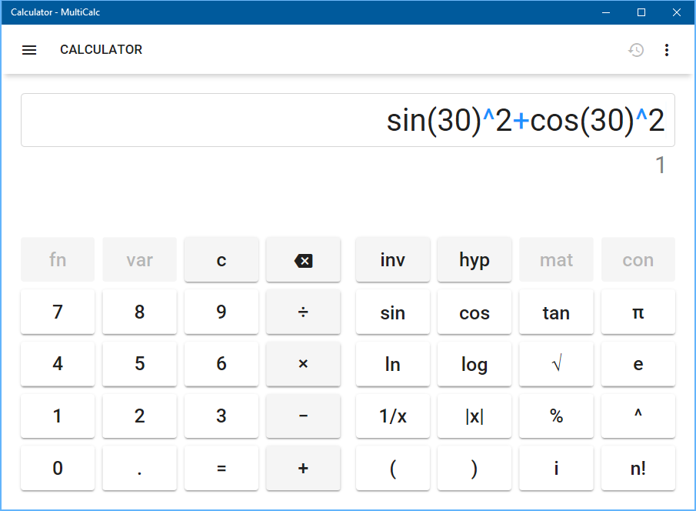Toggle hyperbolic mode with hyp
The image size is (696, 511).
click(474, 260)
